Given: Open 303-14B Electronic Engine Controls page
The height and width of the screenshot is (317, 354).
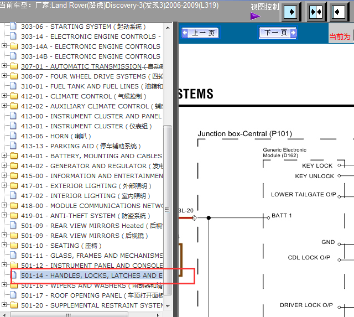Looking at the screenshot, I should [91, 56].
